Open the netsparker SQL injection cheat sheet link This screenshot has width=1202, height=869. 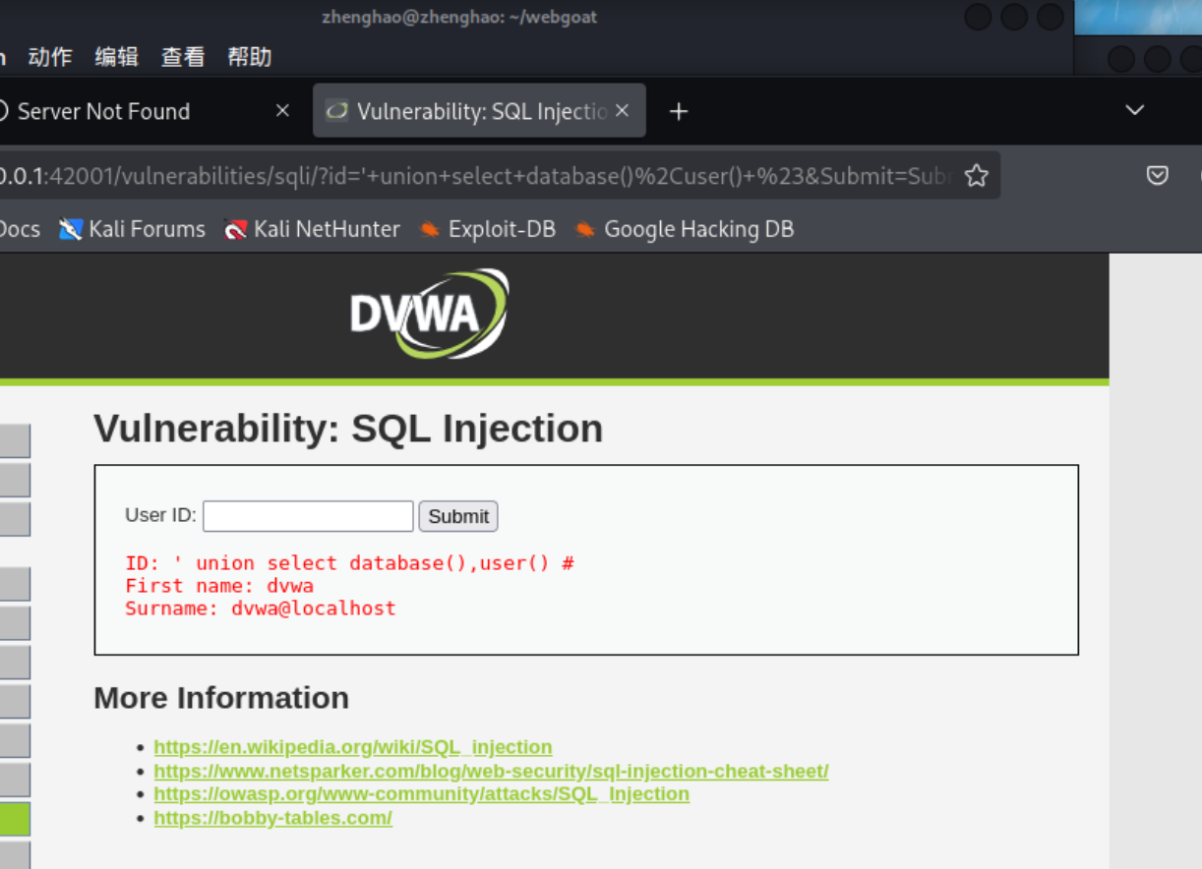(x=491, y=771)
